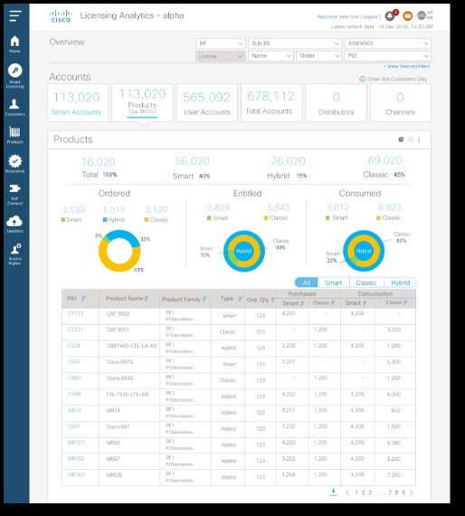Open the Customers sidebar section
This screenshot has height=516, width=465.
(14, 108)
